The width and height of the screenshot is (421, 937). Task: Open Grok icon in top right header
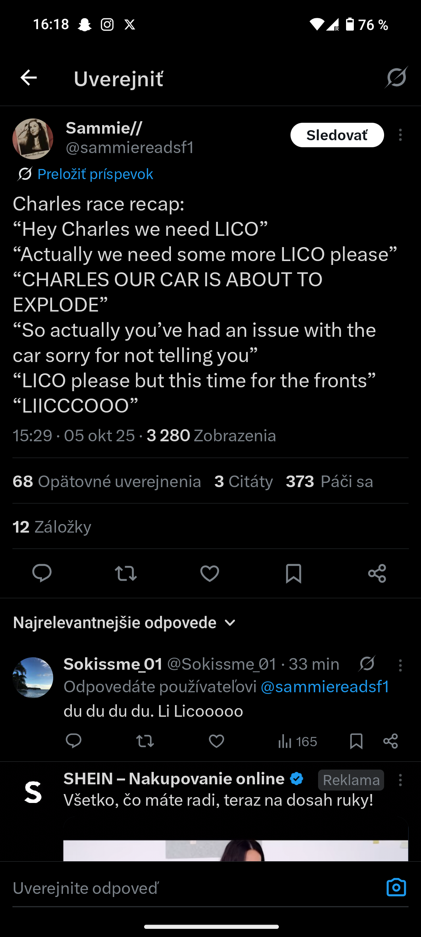[396, 77]
